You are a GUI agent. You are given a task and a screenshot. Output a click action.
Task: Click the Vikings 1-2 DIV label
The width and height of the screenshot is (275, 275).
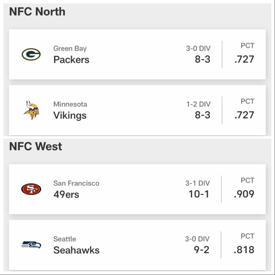[198, 104]
